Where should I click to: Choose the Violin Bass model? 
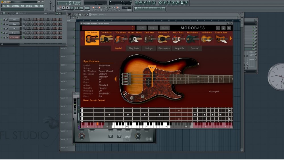[x=207, y=38]
